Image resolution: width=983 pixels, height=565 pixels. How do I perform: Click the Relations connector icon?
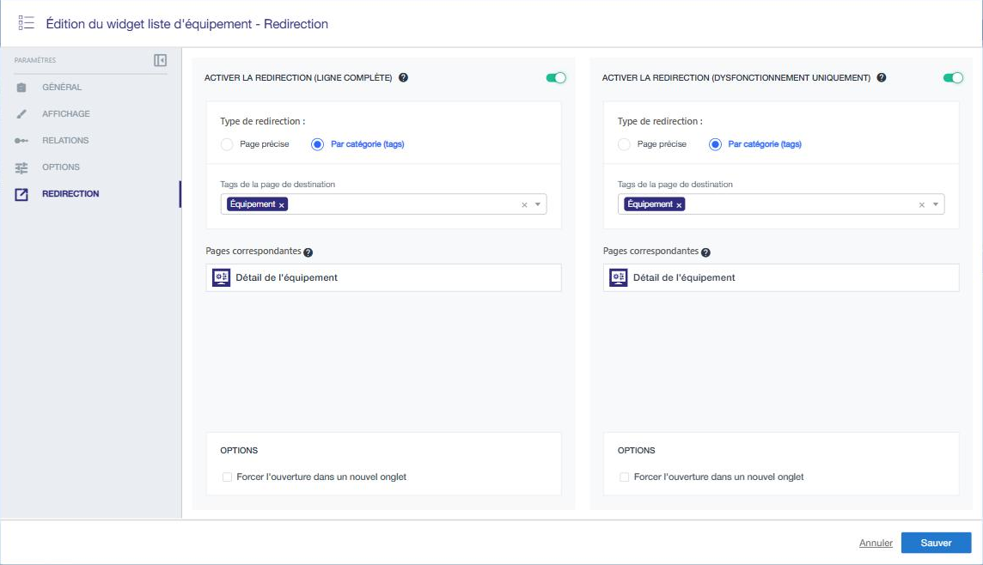[21, 141]
